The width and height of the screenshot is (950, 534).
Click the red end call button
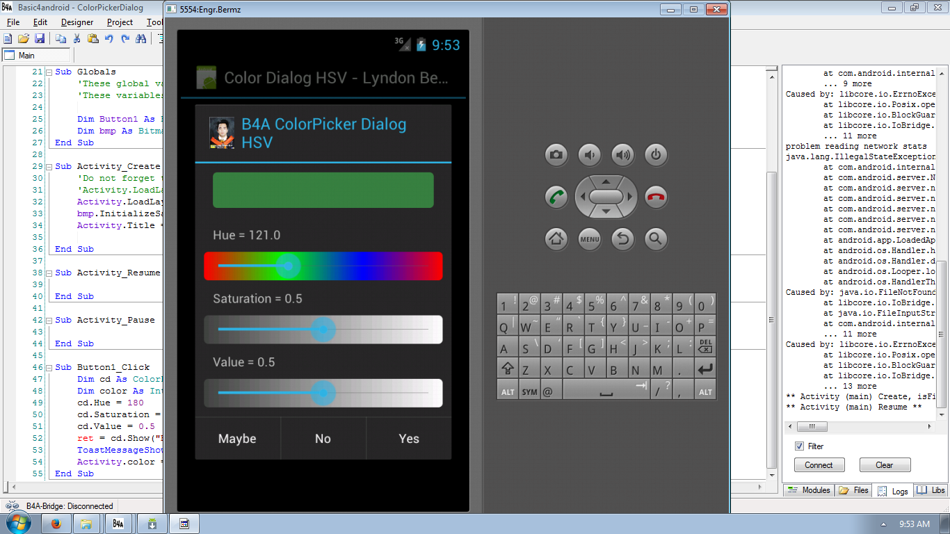click(x=656, y=197)
